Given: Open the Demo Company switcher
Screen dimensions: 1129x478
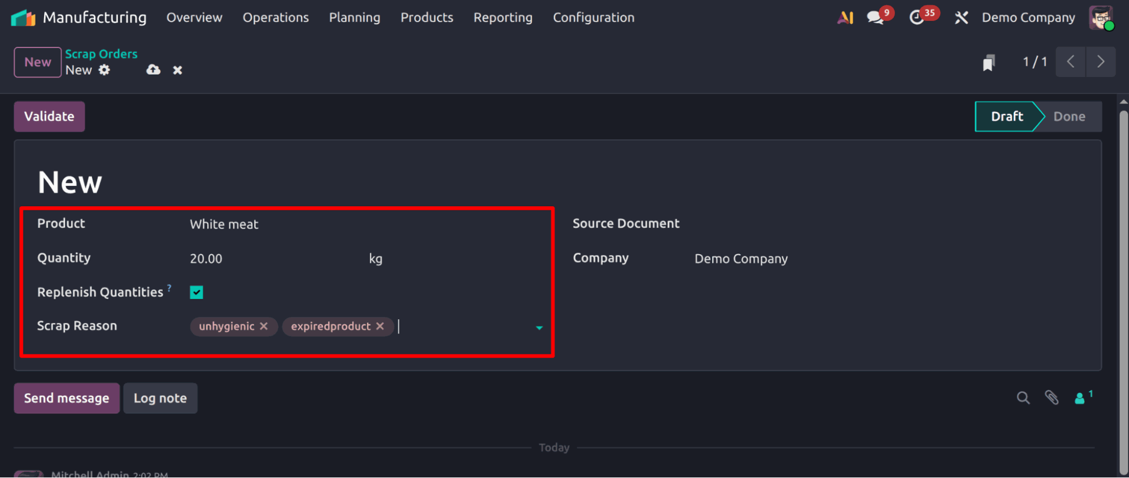Looking at the screenshot, I should point(1028,18).
